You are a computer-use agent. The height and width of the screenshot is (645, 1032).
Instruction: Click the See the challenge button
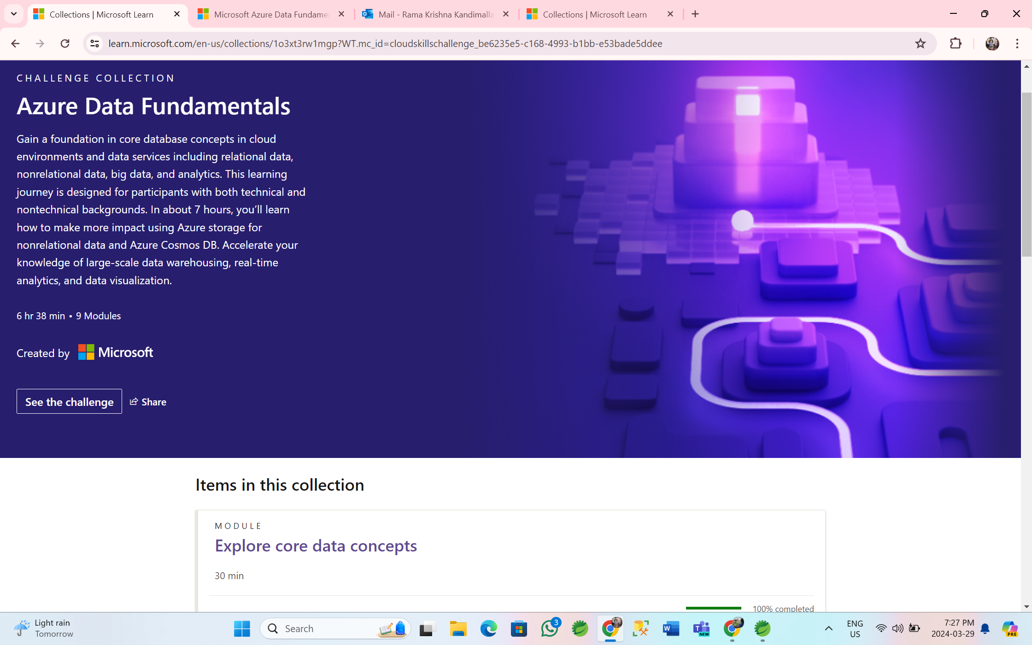pos(69,401)
